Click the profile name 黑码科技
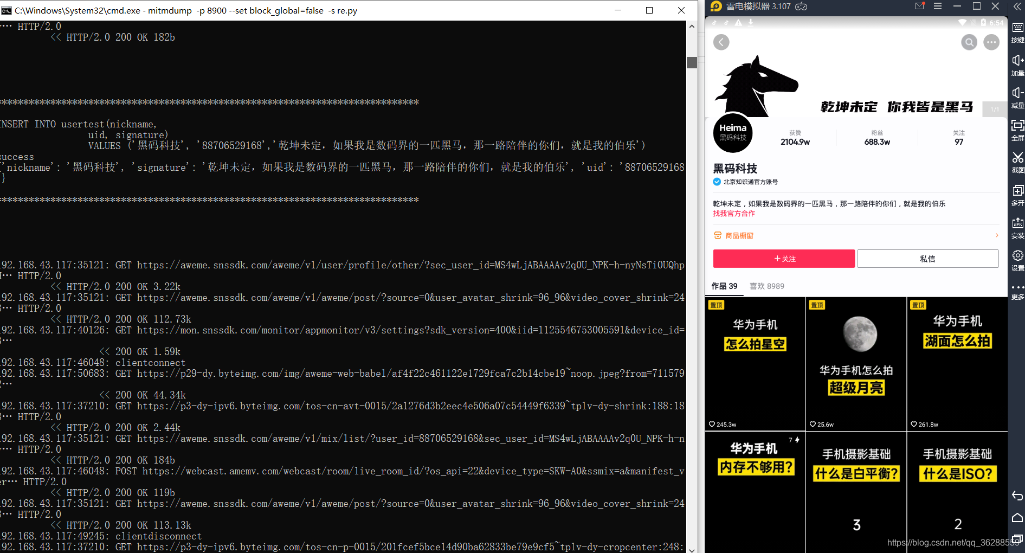The width and height of the screenshot is (1025, 553). pyautogui.click(x=735, y=169)
